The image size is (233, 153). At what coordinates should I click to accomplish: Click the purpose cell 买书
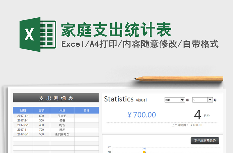(62, 120)
